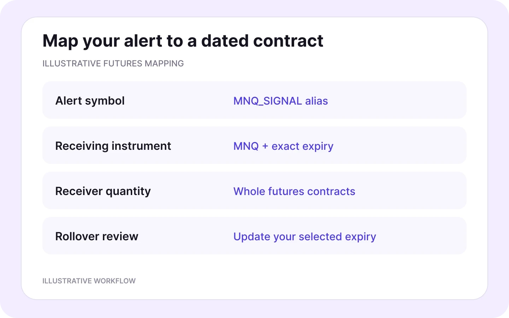Click empty area of the Rollover review row

click(x=421, y=236)
